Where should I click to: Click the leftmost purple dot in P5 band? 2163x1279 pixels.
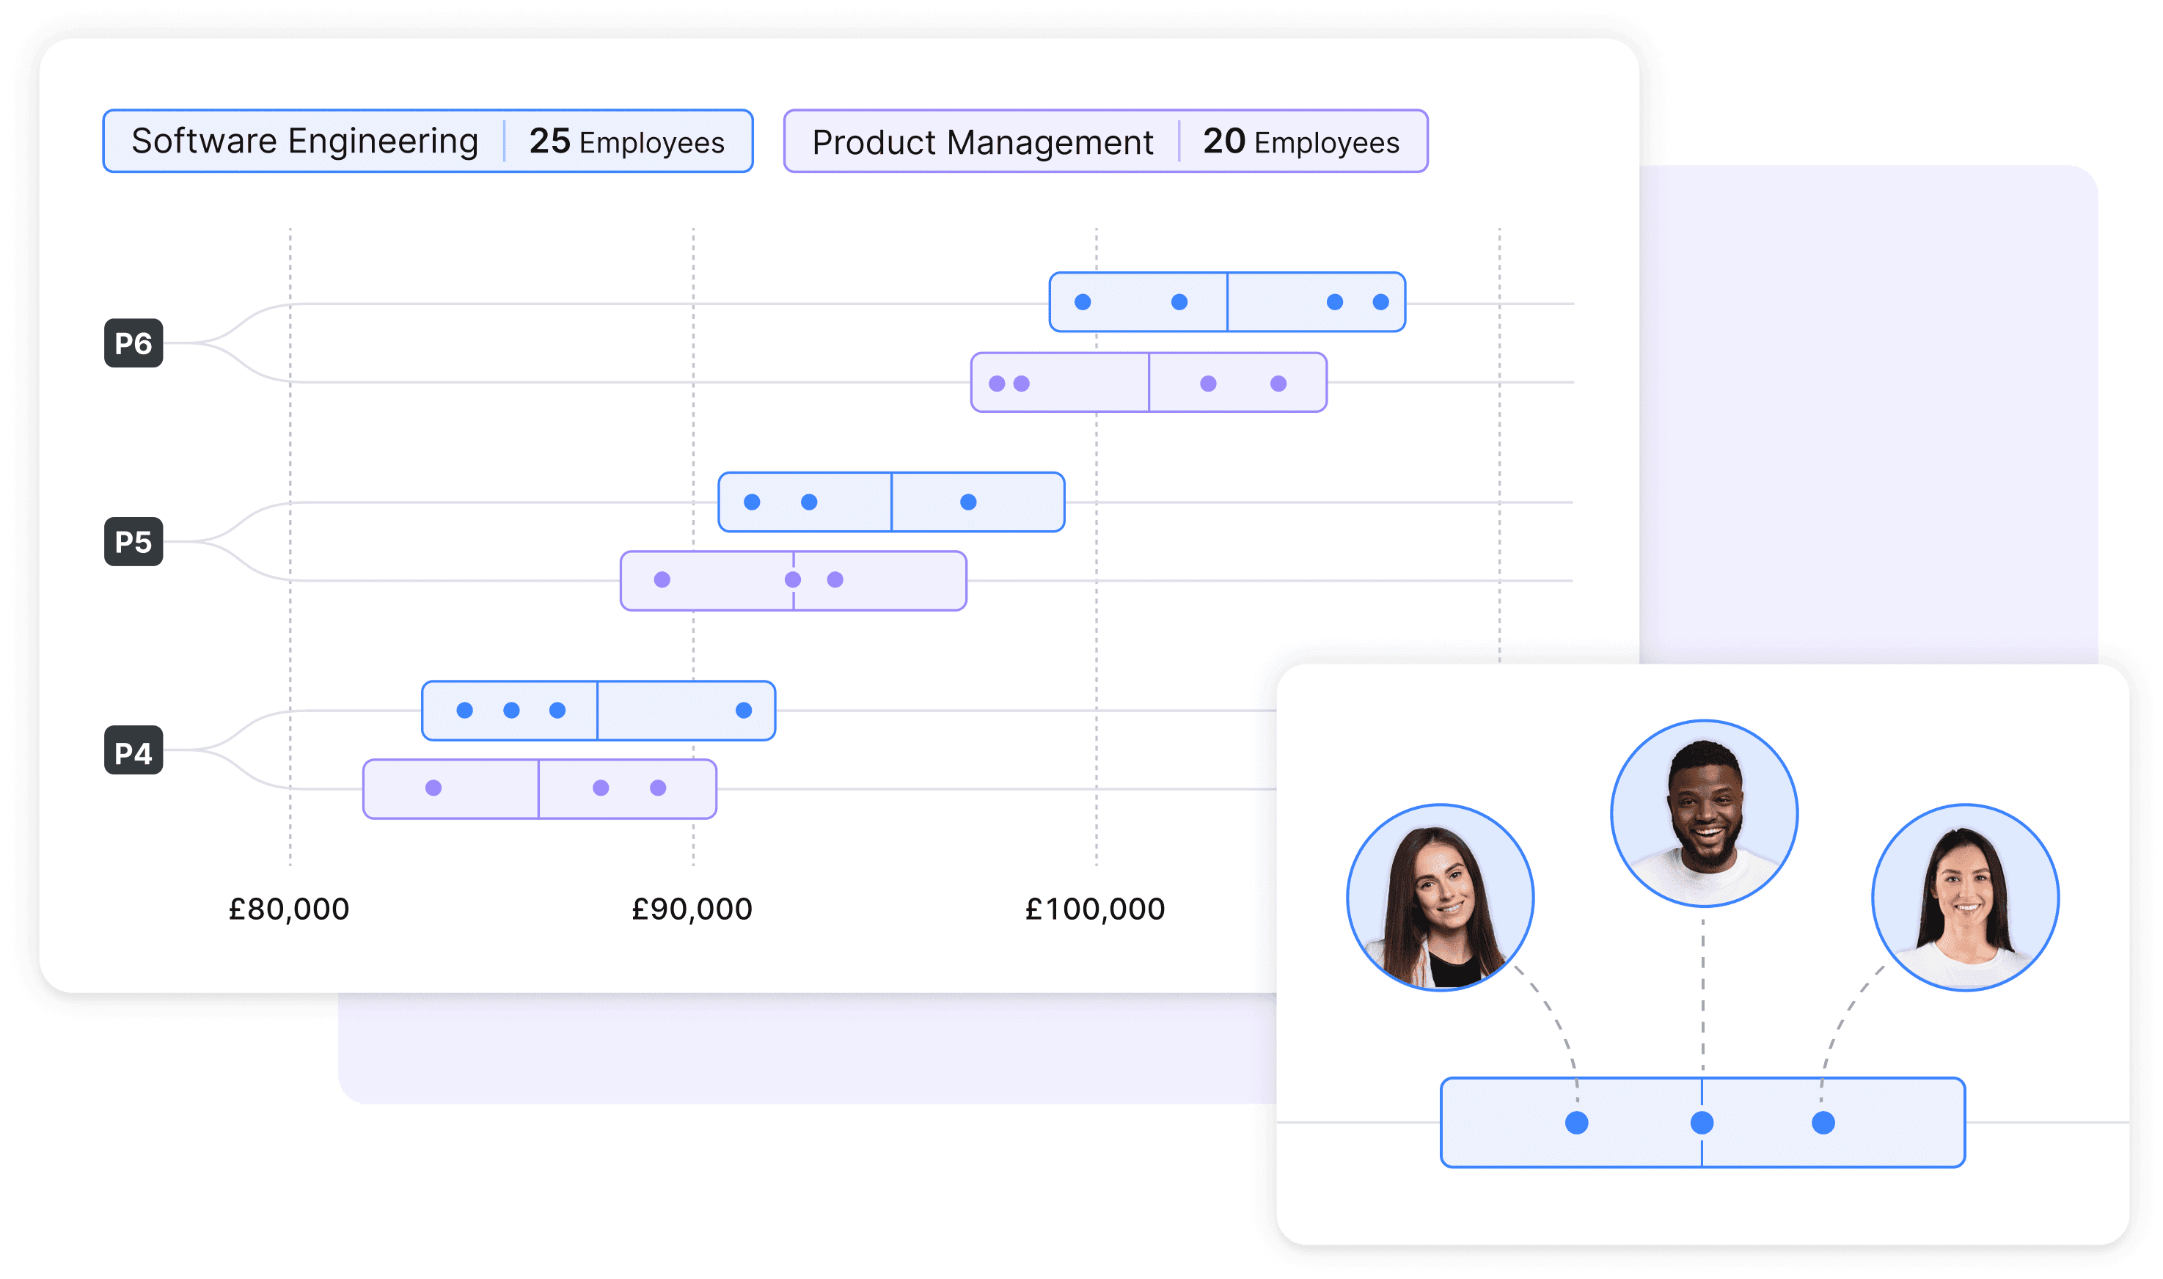click(662, 579)
